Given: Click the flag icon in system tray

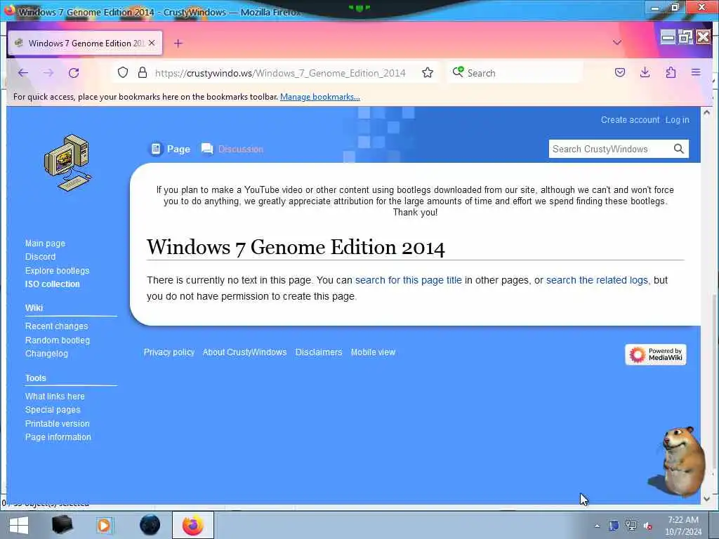Looking at the screenshot, I should click(x=614, y=526).
